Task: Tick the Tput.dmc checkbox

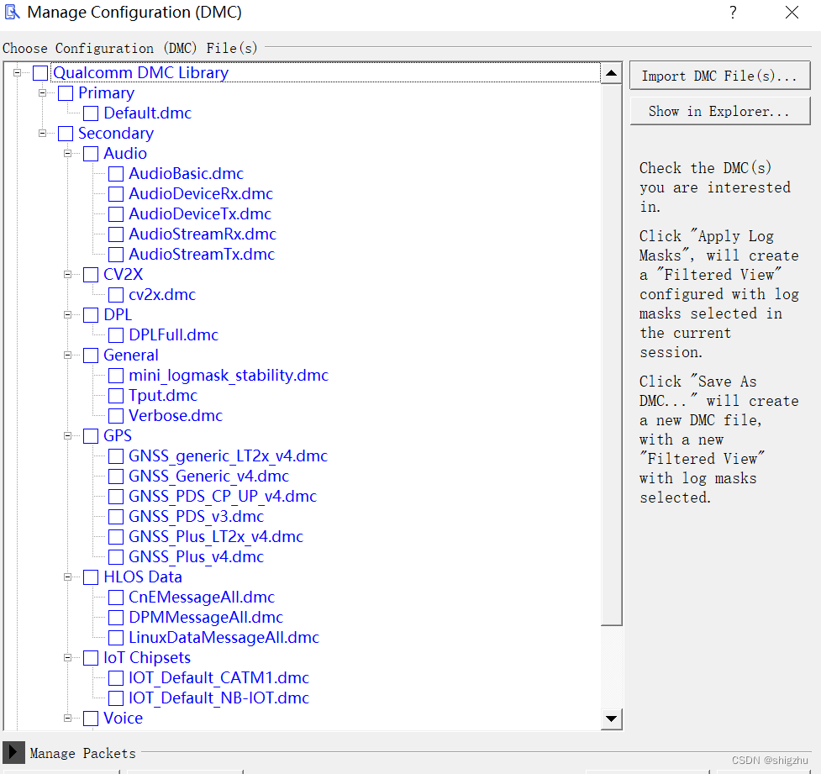Action: pyautogui.click(x=116, y=396)
